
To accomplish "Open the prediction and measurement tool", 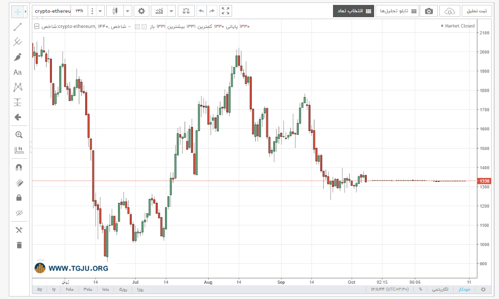I will [18, 102].
